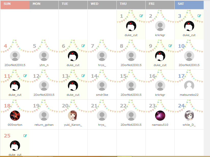Open 2DorNot2D015 avatar on day 15

pos(131,86)
